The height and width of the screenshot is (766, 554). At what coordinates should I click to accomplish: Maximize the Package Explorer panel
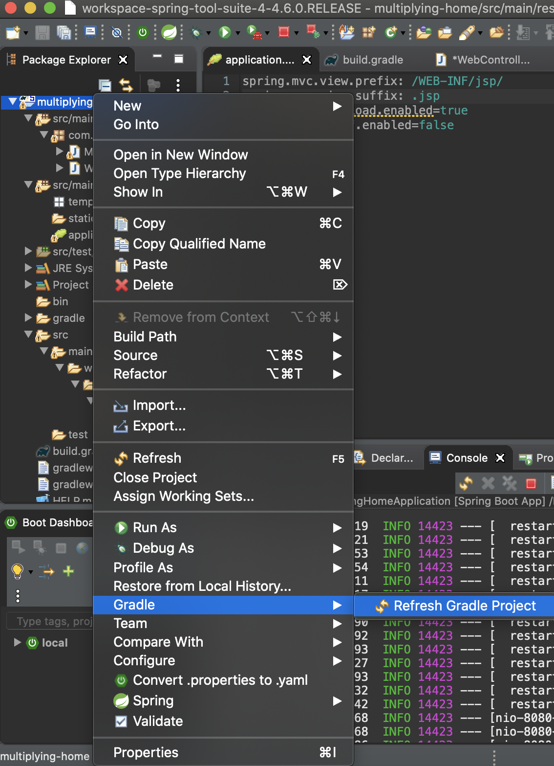(x=179, y=59)
